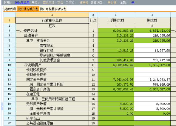This screenshot has width=176, height=126.
Task: Click the 蒙自市红十字会 unit name
Action: (53, 2)
